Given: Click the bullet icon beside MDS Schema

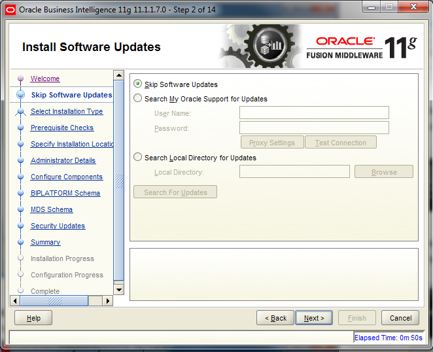Looking at the screenshot, I should [20, 209].
